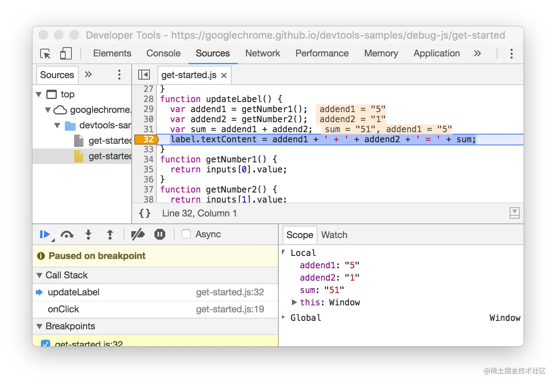Activate the inspect element picker icon
The image size is (556, 385).
pyautogui.click(x=46, y=54)
